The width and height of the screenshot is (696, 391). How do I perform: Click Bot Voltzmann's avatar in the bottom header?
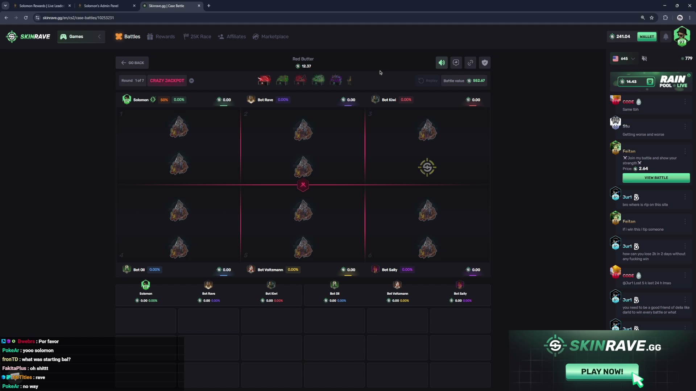[251, 269]
